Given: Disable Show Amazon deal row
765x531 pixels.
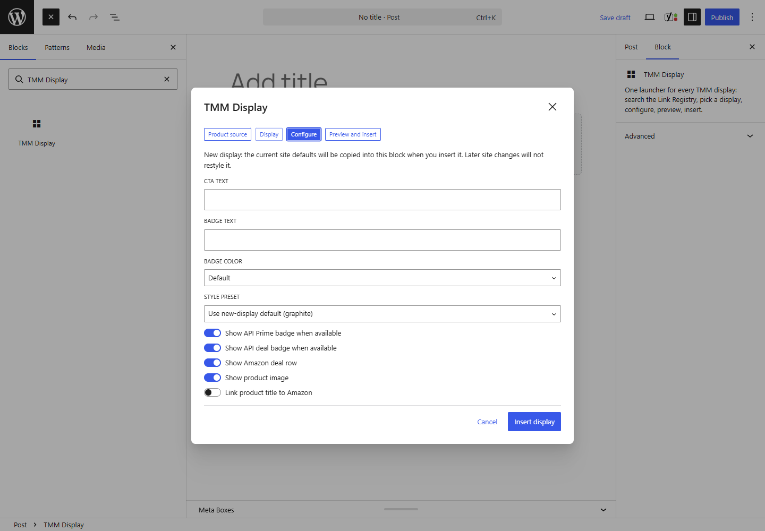Looking at the screenshot, I should [212, 363].
